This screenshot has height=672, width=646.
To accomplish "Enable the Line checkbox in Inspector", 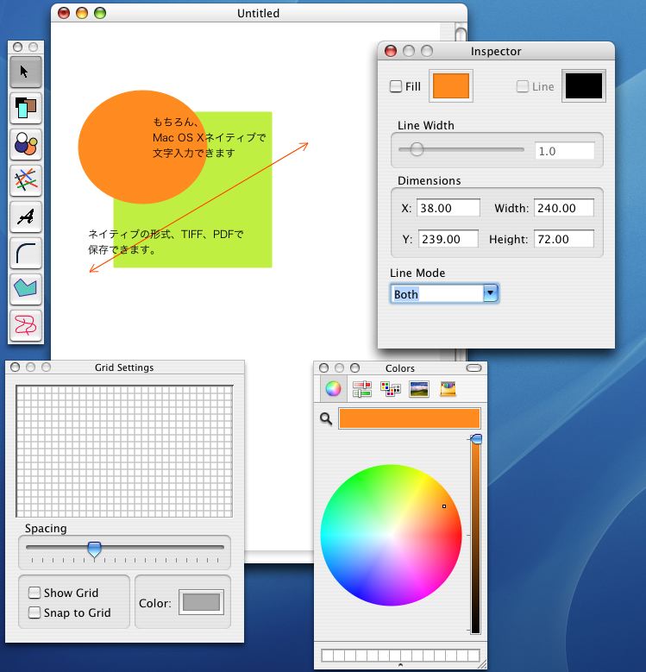I will (522, 86).
